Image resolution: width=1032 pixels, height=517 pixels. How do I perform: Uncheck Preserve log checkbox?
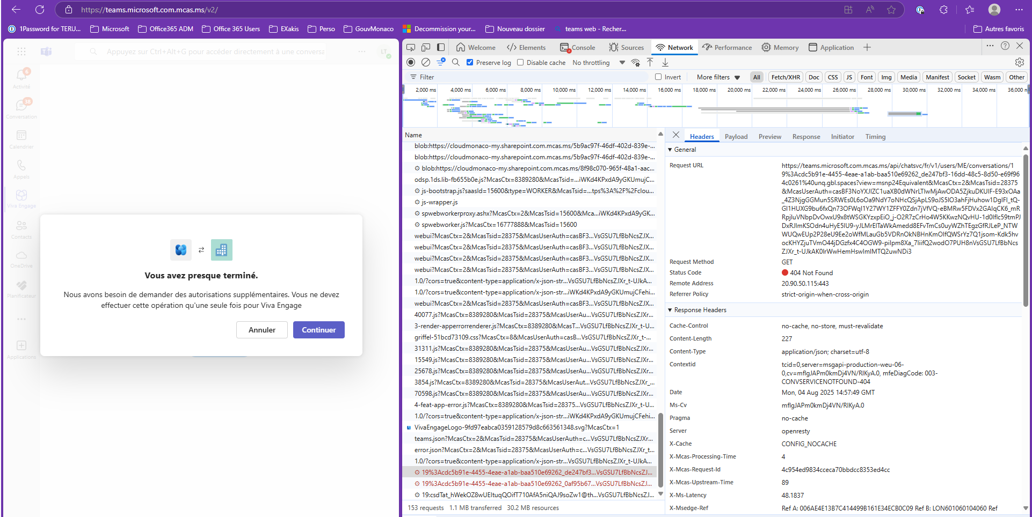(470, 62)
